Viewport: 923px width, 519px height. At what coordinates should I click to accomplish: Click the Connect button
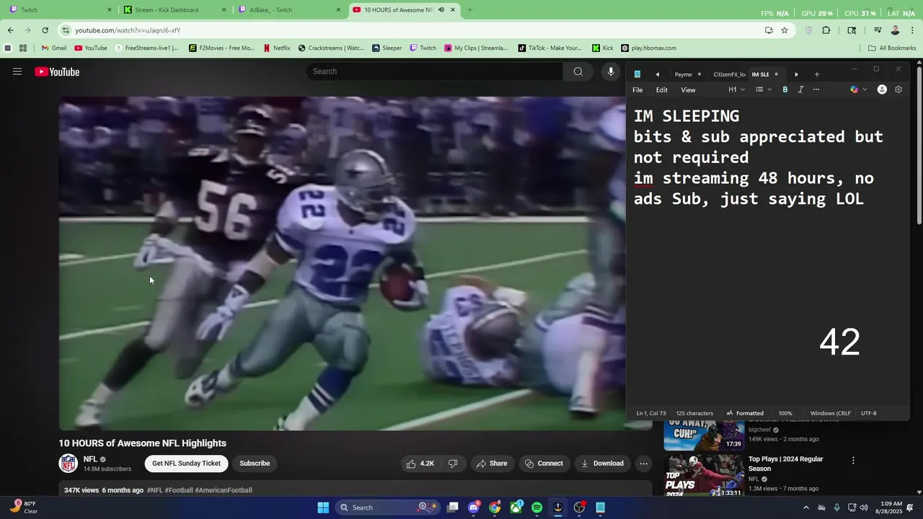[x=544, y=463]
